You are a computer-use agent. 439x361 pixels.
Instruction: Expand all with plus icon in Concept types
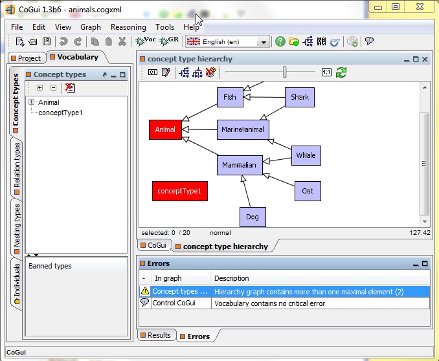click(39, 88)
